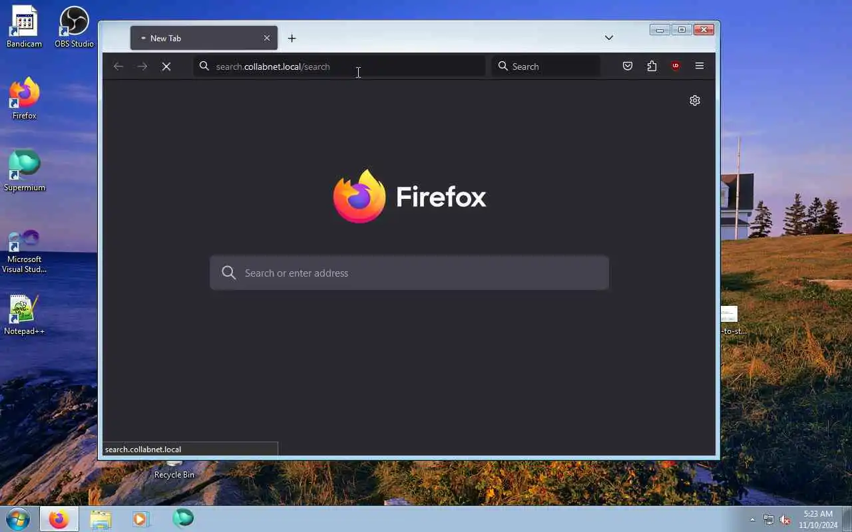Open the Firefox desktop shortcut
852x532 pixels.
coord(24,98)
